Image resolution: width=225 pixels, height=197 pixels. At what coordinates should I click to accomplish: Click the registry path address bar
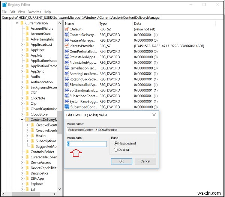(112, 18)
